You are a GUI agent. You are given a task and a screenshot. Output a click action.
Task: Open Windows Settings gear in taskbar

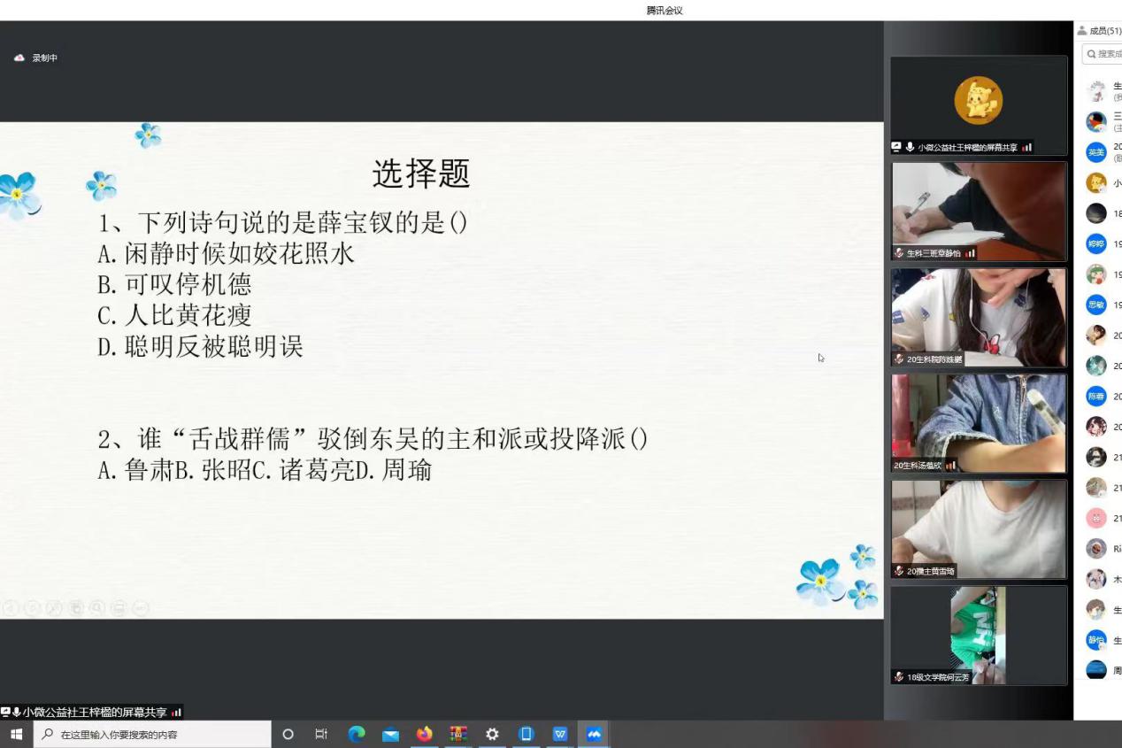[492, 735]
